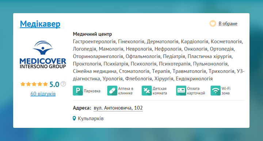263x141 pixels.
Task: Open the '60 відгуків' reviews link
Action: click(x=43, y=94)
